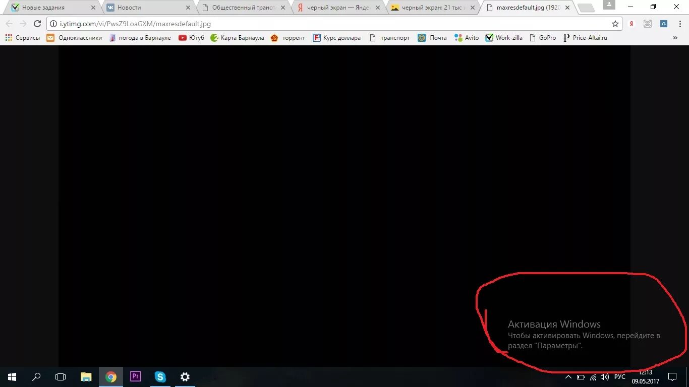Switch to the черный экран — Яндекс tab
689x387 pixels.
coord(338,8)
